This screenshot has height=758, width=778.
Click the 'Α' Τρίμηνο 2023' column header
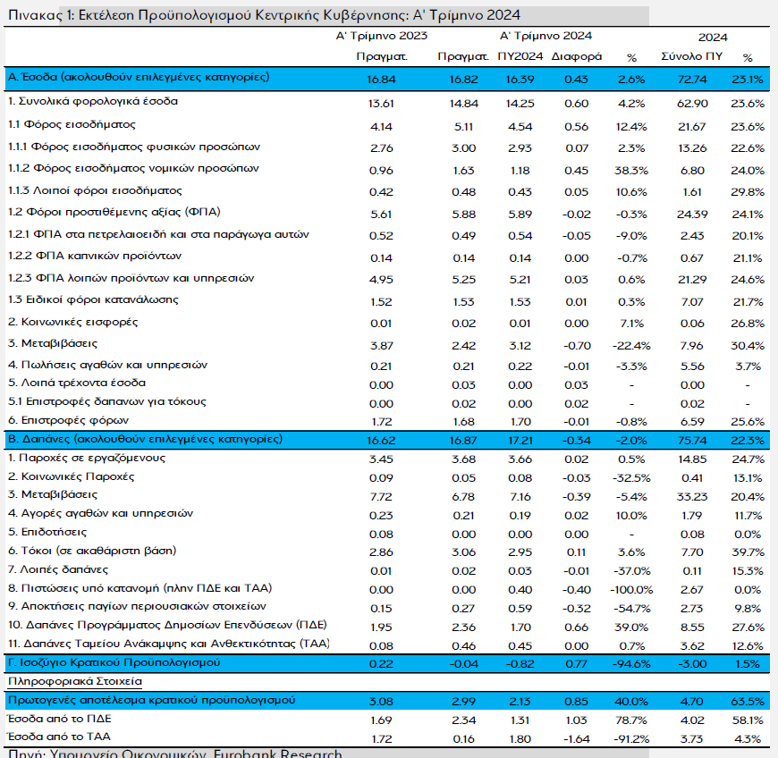click(380, 36)
